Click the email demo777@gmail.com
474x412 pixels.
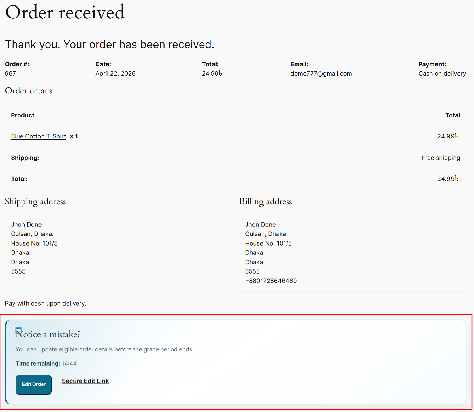(321, 74)
